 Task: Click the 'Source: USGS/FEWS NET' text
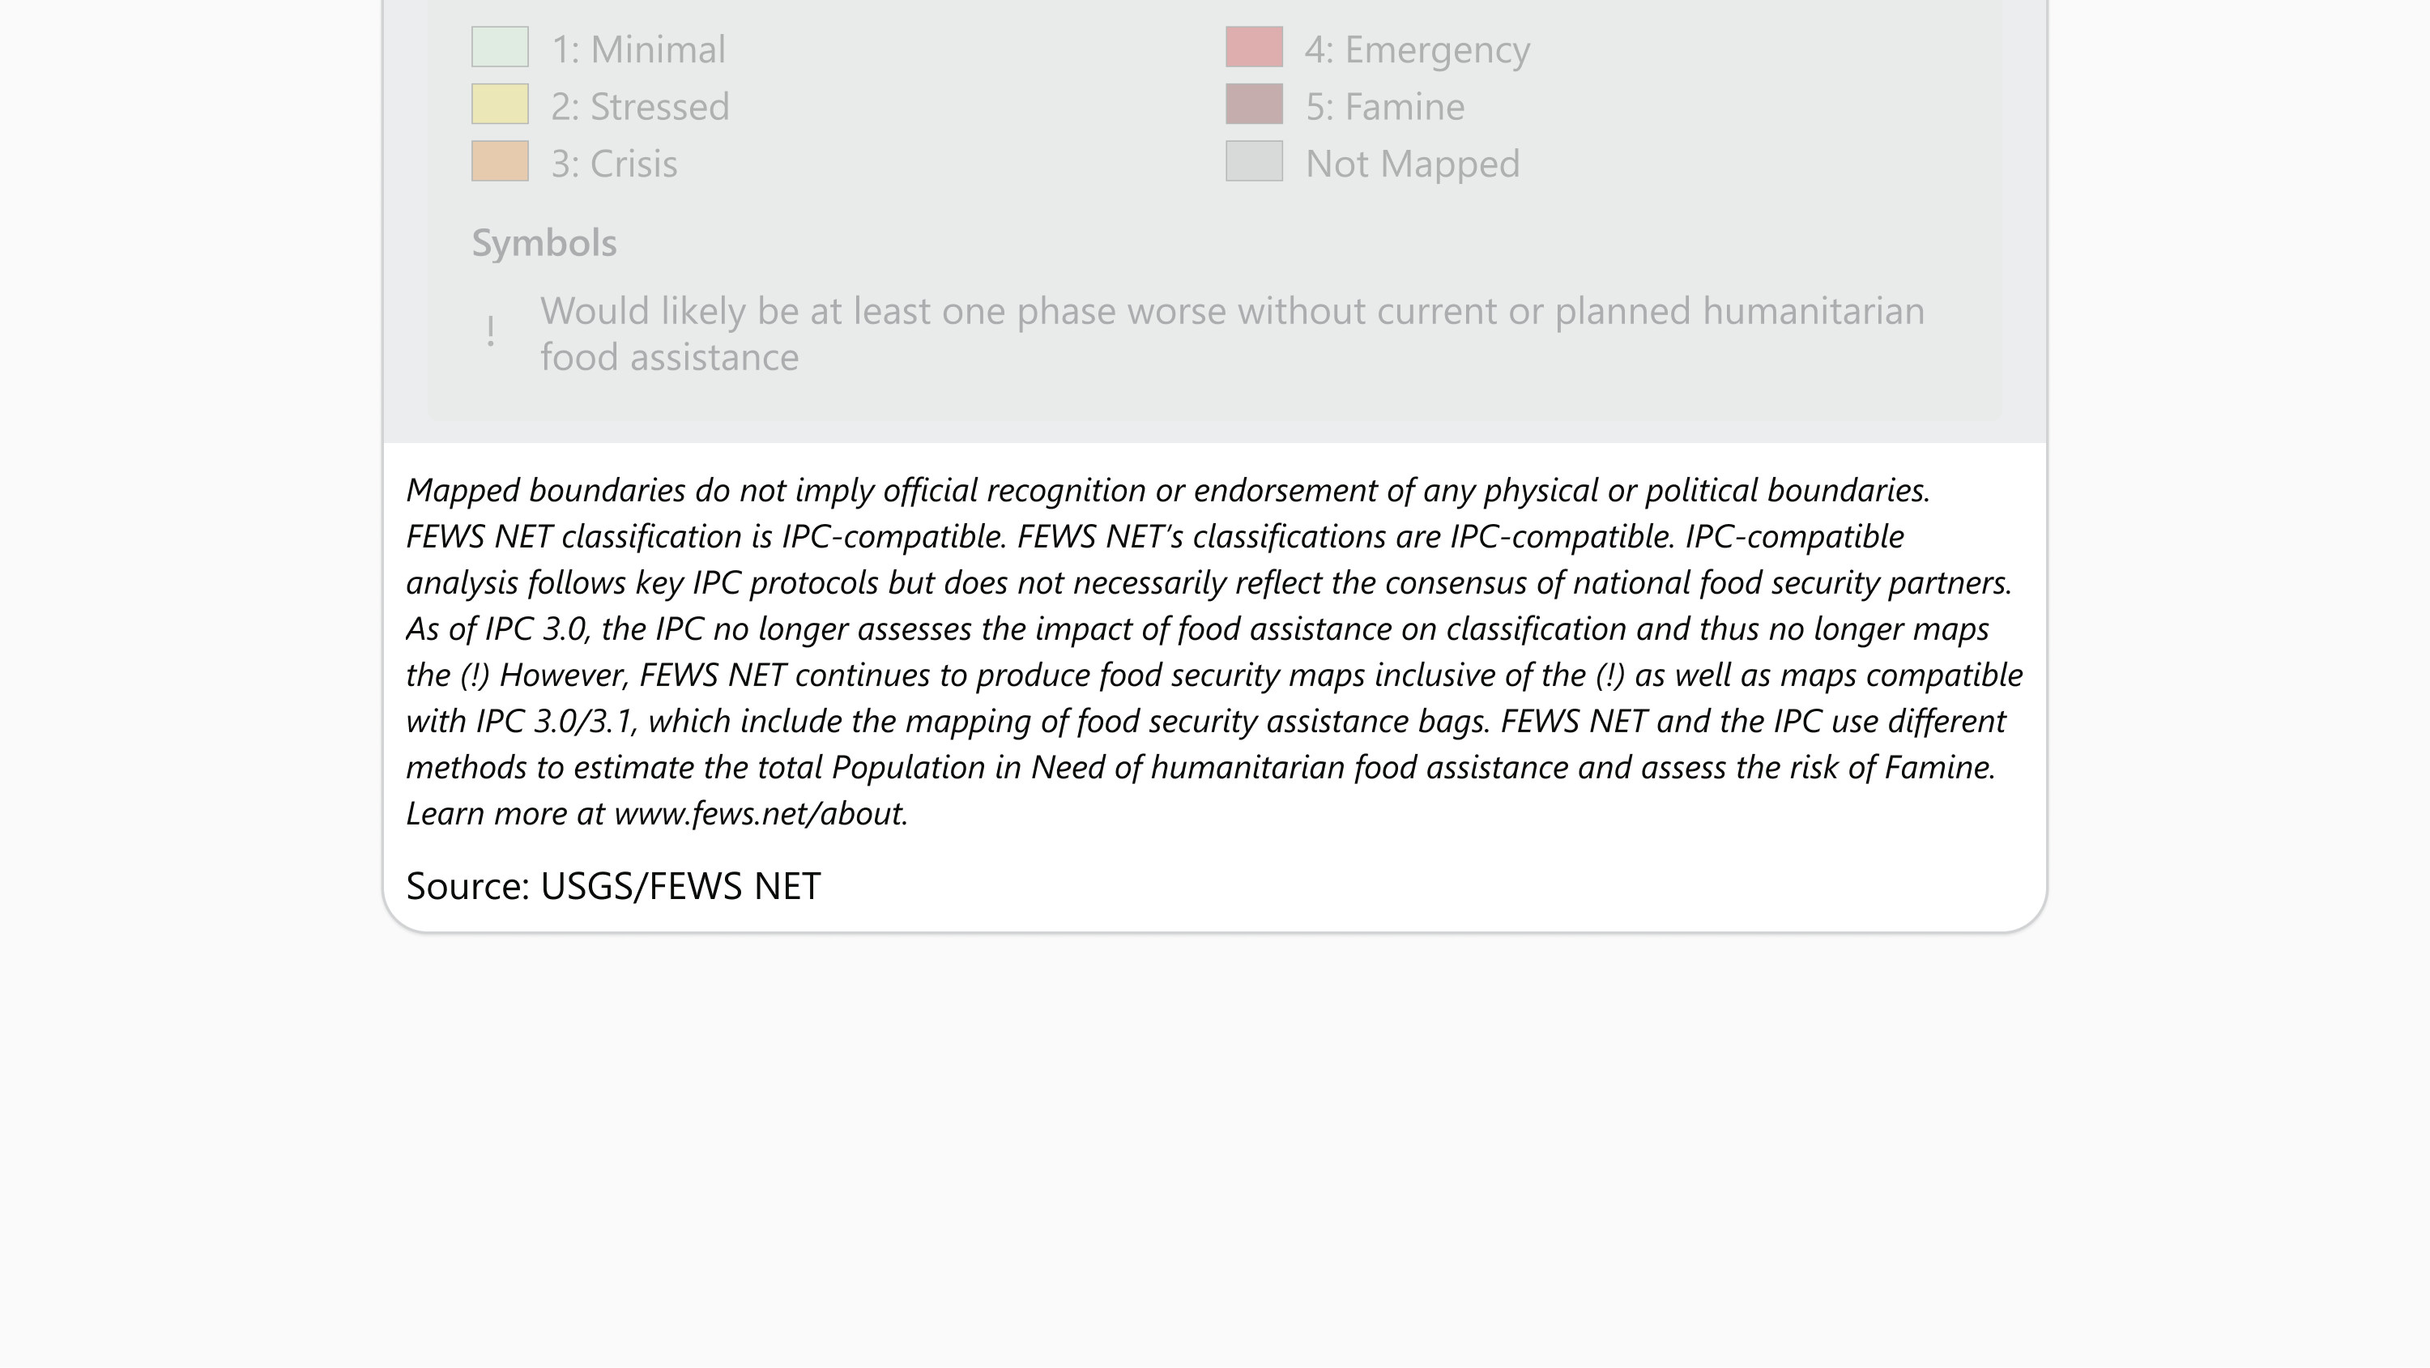[x=613, y=886]
